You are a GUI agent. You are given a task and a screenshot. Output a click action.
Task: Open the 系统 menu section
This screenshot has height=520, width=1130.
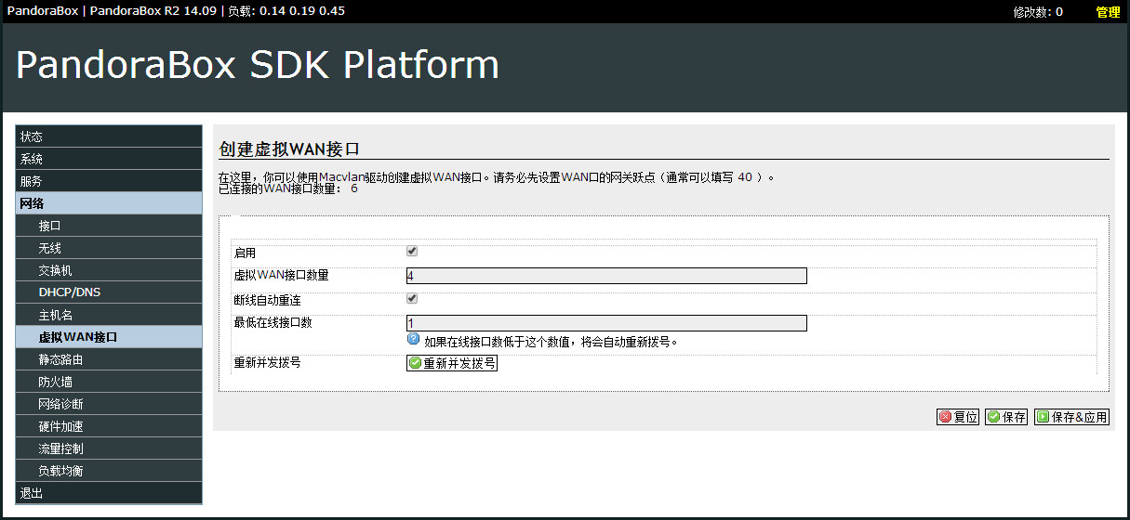[109, 159]
